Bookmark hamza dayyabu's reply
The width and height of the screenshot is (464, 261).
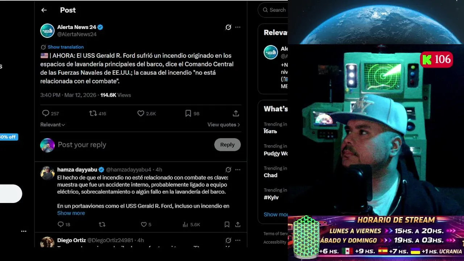point(227,225)
